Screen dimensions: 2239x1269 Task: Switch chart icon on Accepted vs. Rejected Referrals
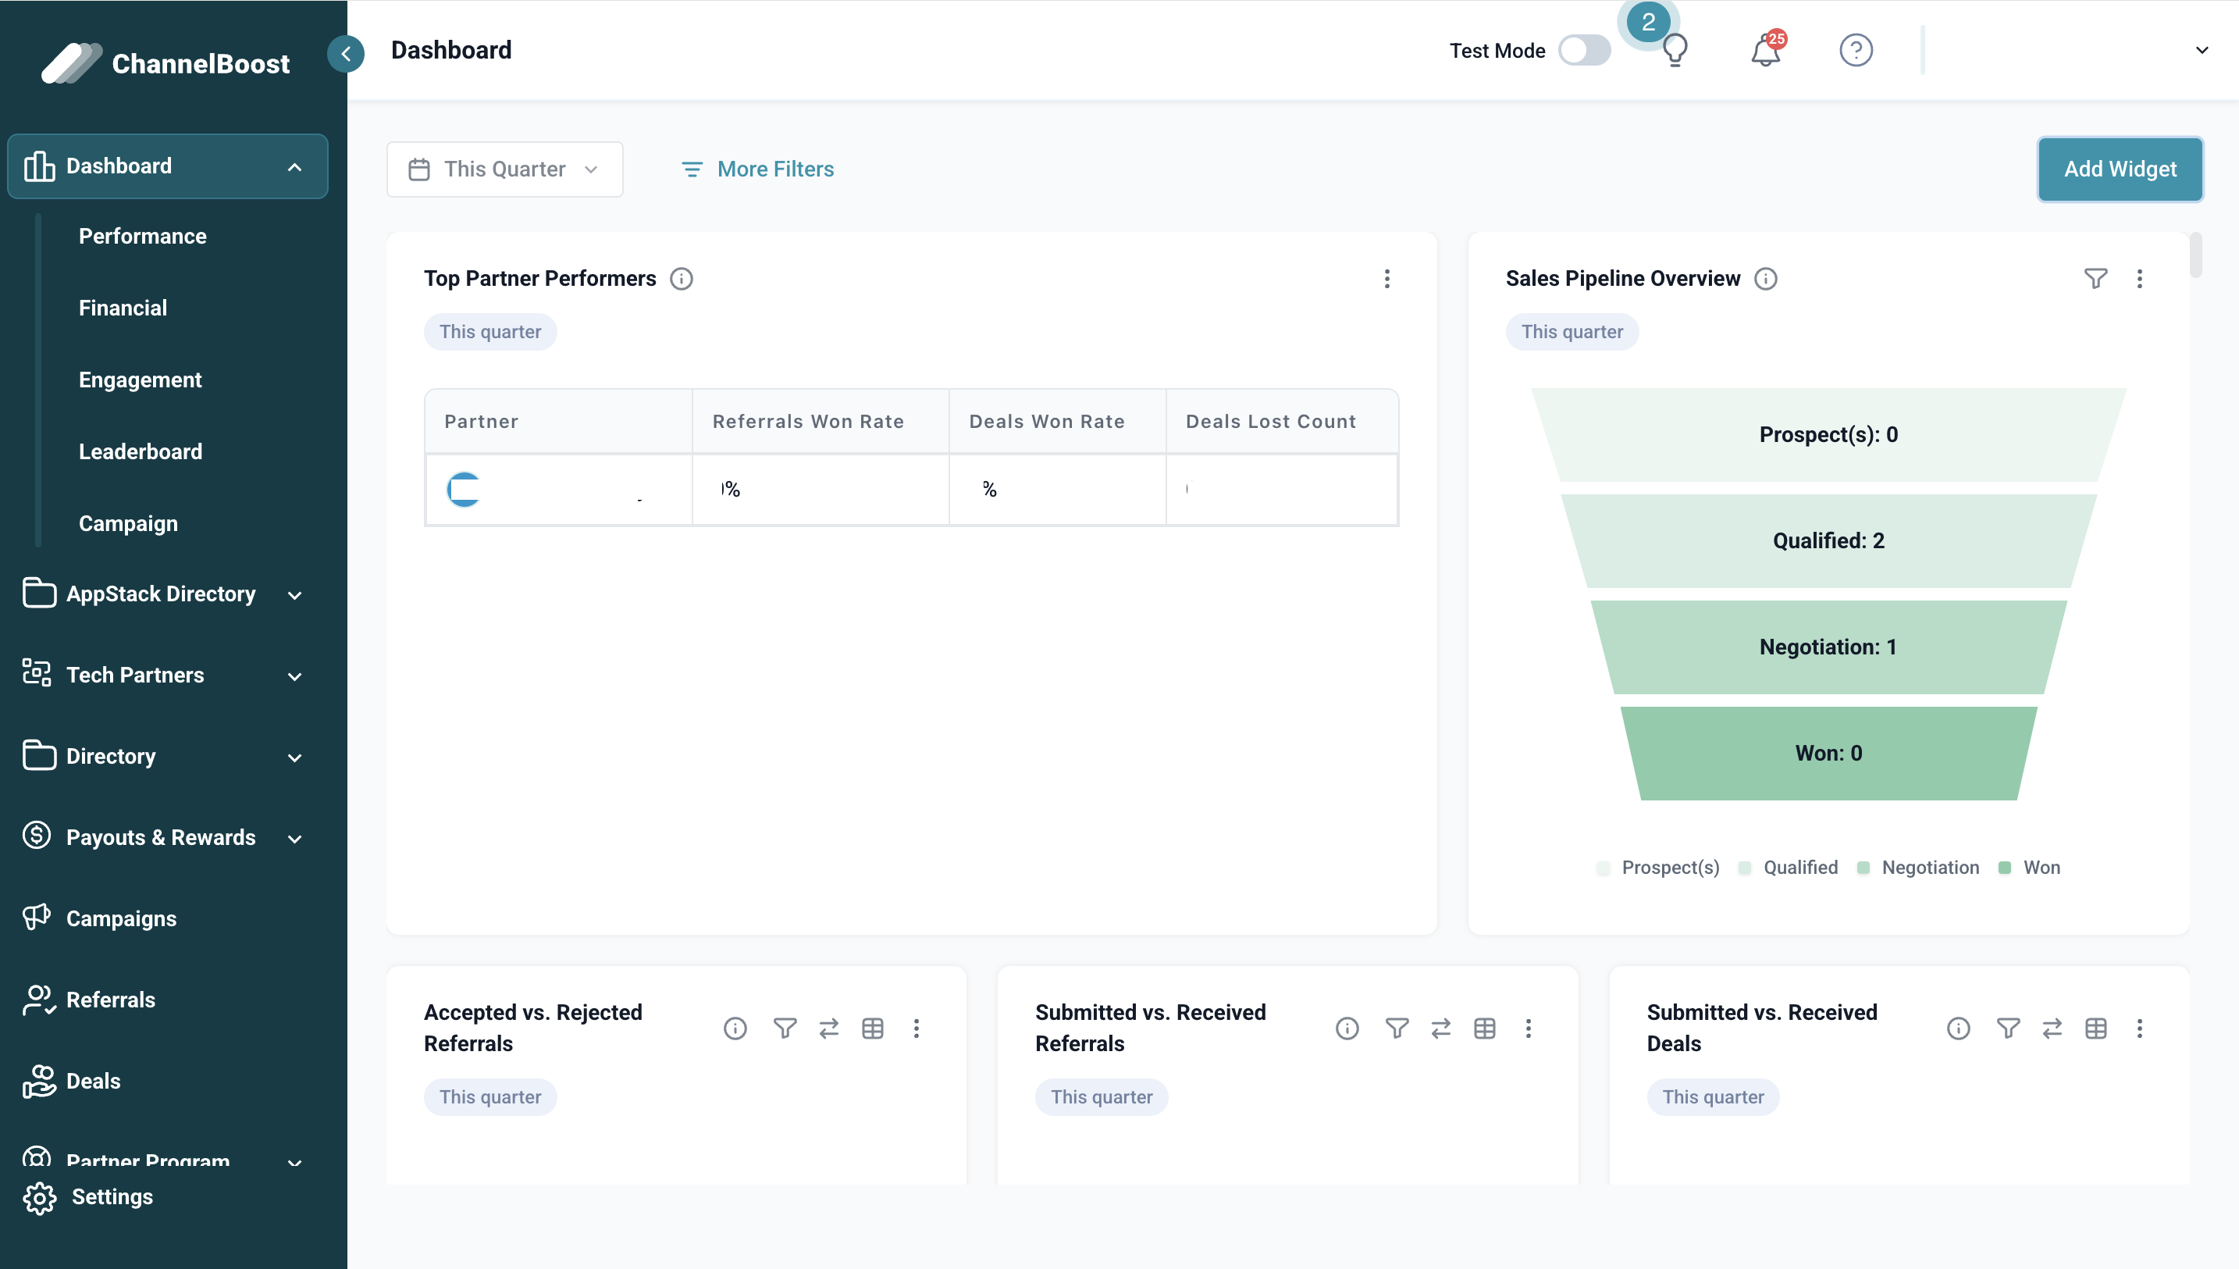point(828,1028)
